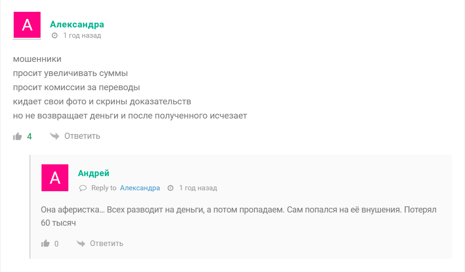Click Андрей's pink avatar square
This screenshot has width=465, height=272.
(x=55, y=178)
